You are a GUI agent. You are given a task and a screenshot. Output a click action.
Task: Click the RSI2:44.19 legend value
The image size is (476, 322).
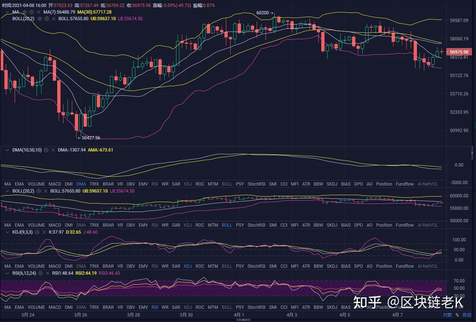click(x=86, y=273)
